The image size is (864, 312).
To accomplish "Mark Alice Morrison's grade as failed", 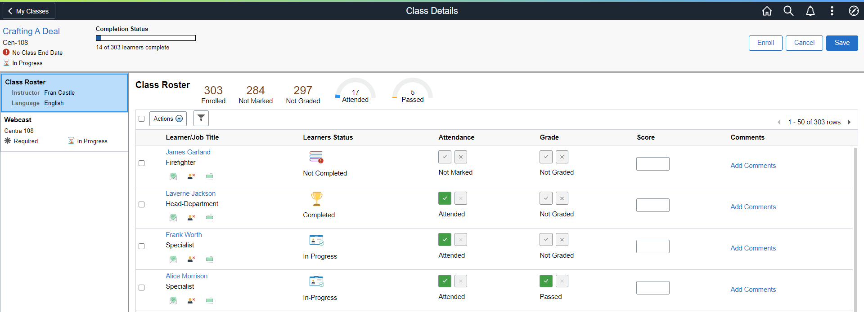I will [x=562, y=281].
